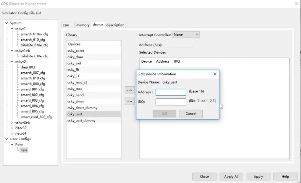Click the Apply button
Screen dimensions: 301x183
coord(258,176)
